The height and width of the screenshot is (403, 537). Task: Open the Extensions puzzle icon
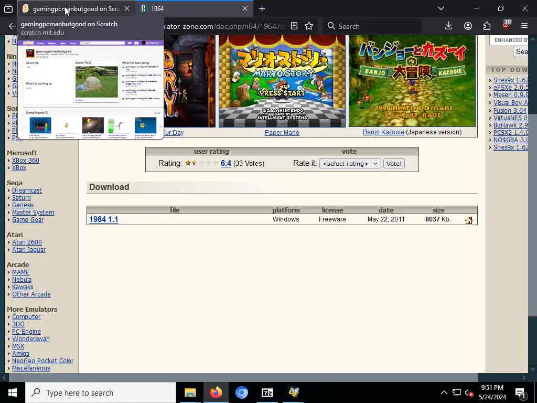487,26
